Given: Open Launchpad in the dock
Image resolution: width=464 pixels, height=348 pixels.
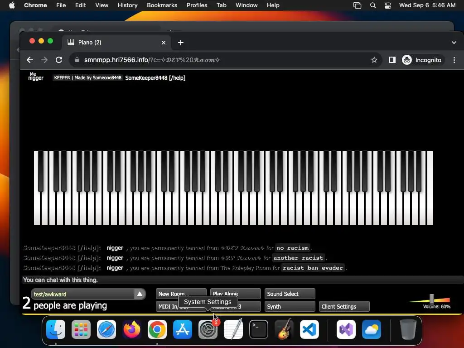Looking at the screenshot, I should coord(81,329).
